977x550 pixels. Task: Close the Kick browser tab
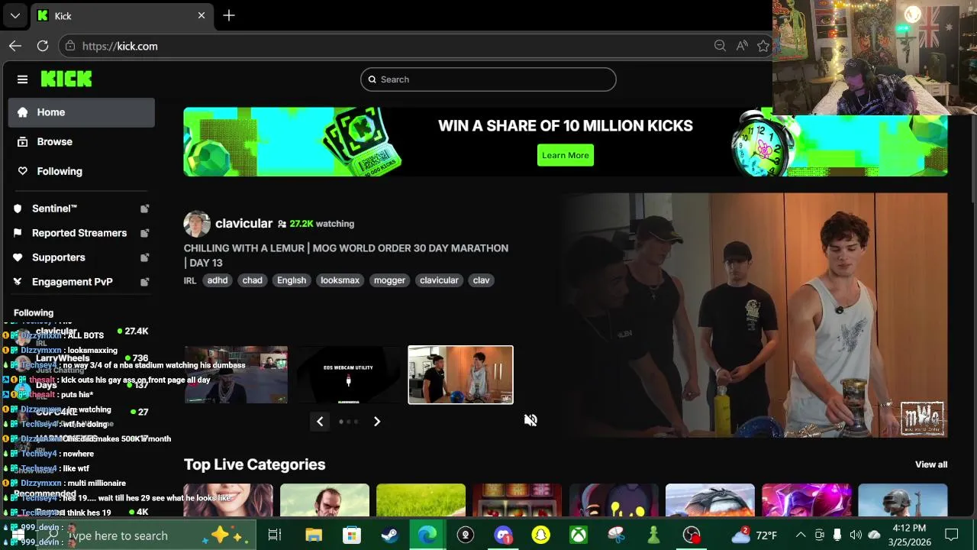[202, 15]
